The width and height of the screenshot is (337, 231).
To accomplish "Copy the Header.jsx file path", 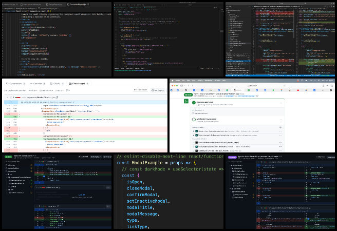I will [x=57, y=98].
